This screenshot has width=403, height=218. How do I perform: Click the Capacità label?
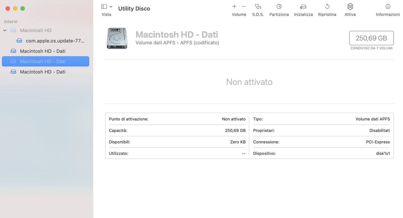(118, 131)
